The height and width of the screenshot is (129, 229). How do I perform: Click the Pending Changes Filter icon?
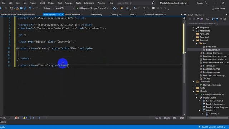pos(208,19)
